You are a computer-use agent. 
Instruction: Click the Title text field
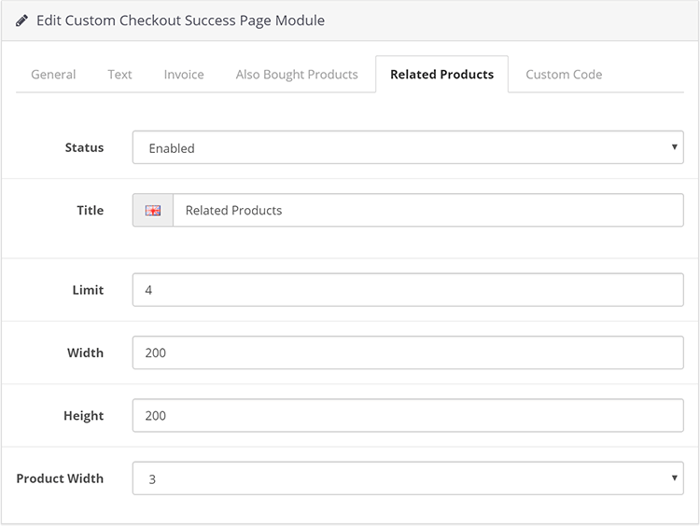click(428, 210)
